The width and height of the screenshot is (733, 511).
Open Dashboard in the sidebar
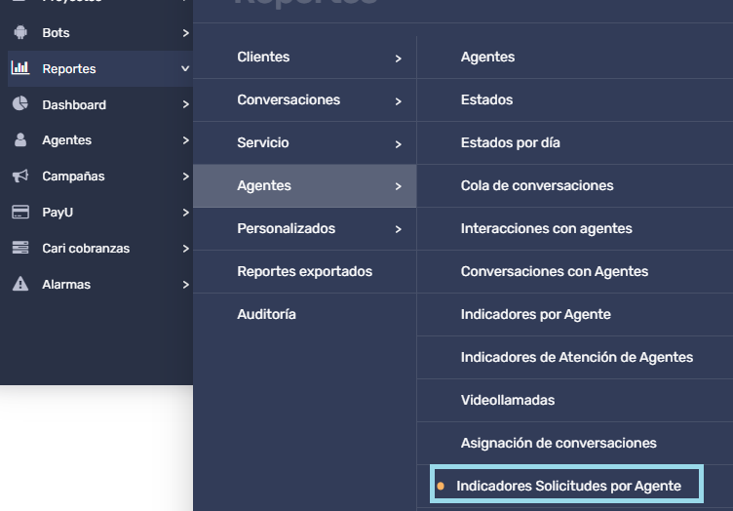coord(100,104)
